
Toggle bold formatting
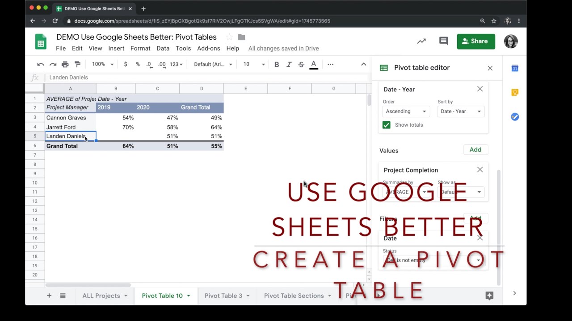[277, 64]
